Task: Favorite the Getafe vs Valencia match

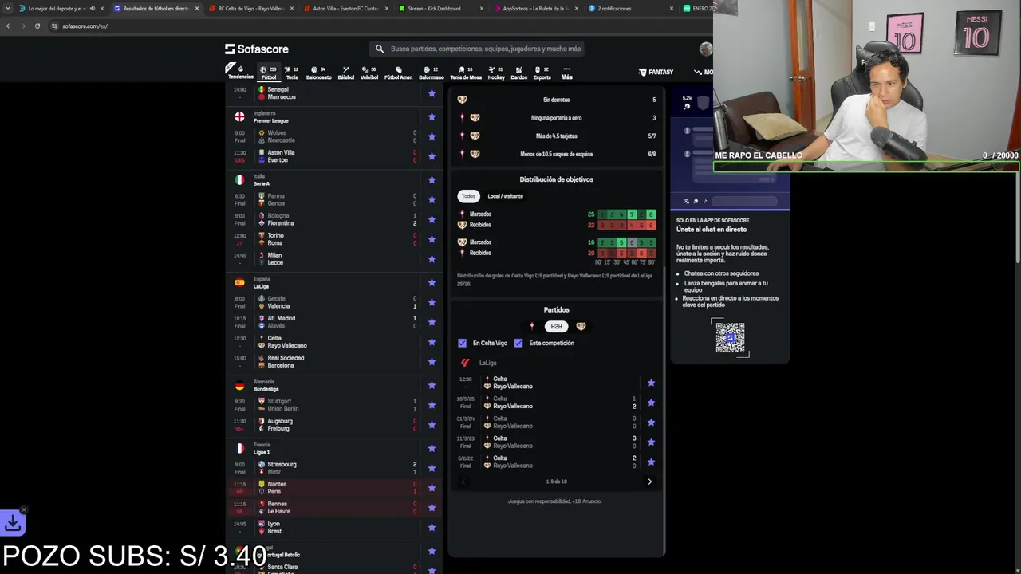Action: point(432,302)
